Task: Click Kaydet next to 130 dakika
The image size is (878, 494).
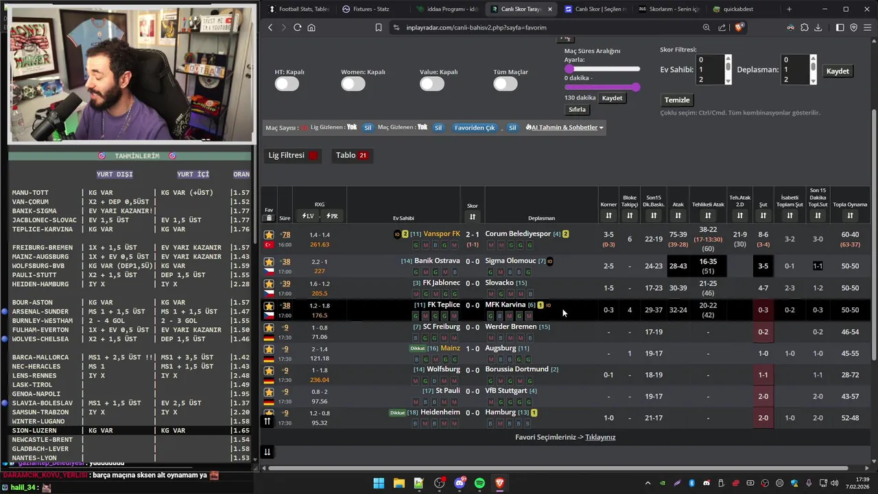Action: [612, 98]
